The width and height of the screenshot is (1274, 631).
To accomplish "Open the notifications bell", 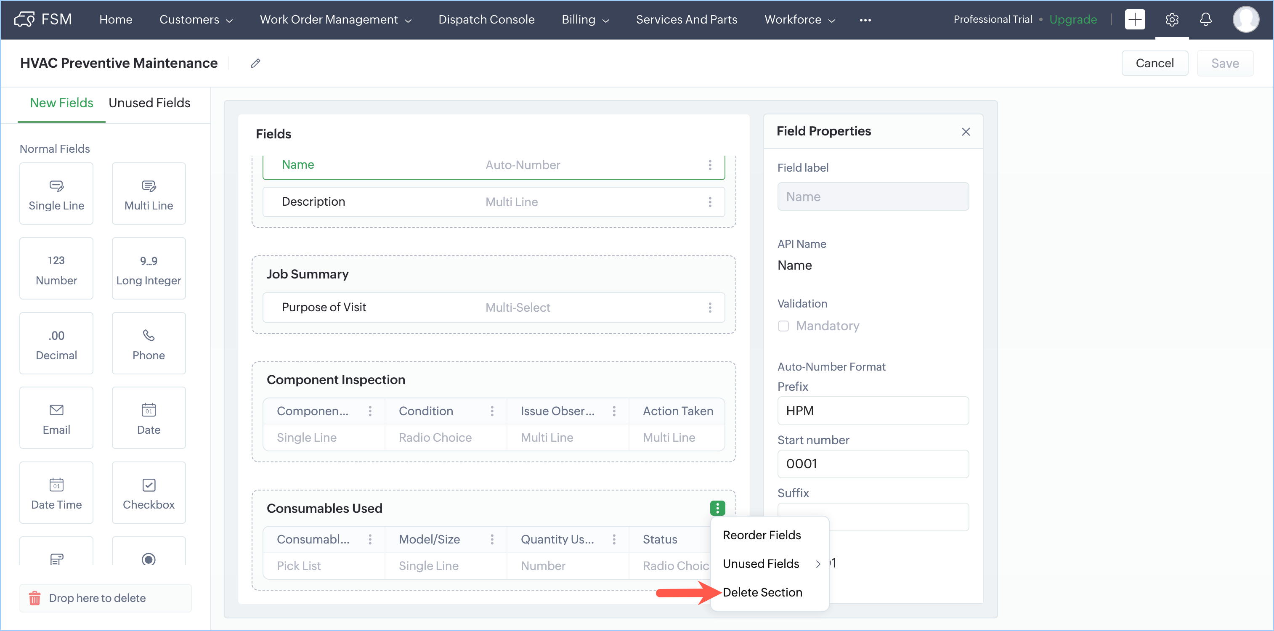I will (1205, 20).
